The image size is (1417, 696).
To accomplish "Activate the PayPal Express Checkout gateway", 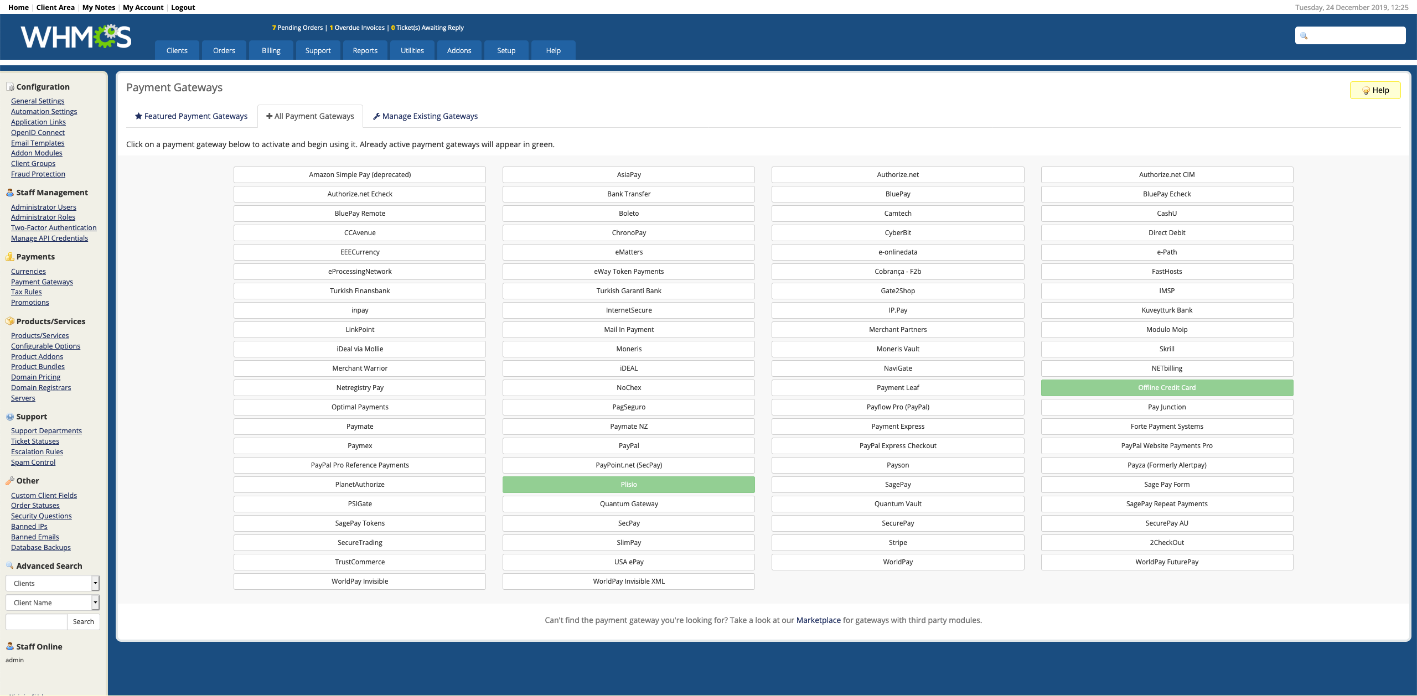I will (898, 446).
